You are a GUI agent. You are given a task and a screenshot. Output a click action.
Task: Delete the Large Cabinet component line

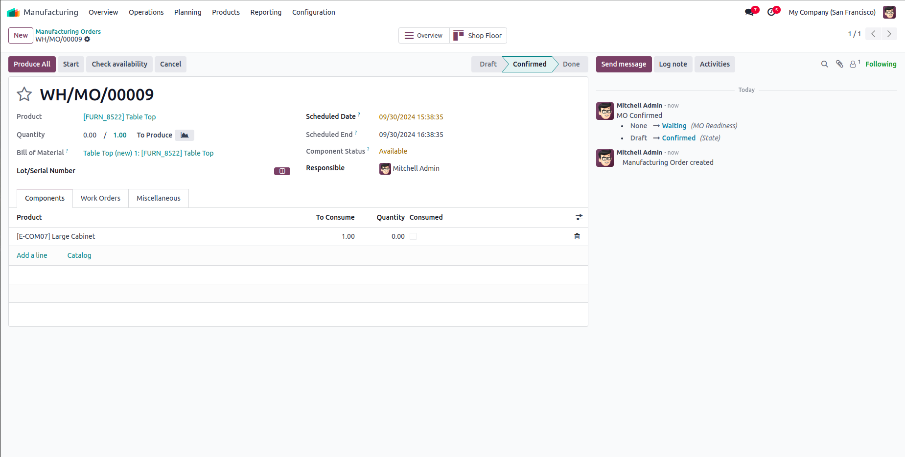tap(577, 236)
